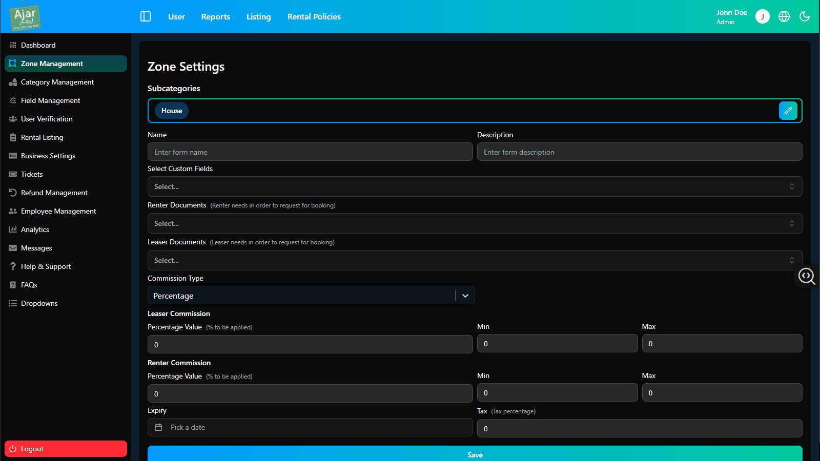This screenshot has width=820, height=461.
Task: Open the language globe icon
Action: click(x=784, y=16)
